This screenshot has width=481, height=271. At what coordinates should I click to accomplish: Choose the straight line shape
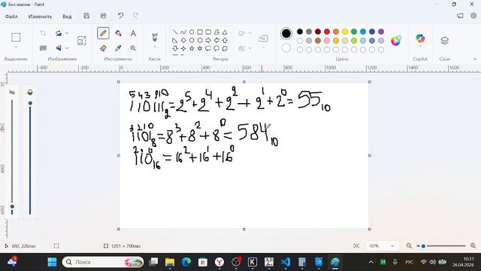click(x=175, y=32)
